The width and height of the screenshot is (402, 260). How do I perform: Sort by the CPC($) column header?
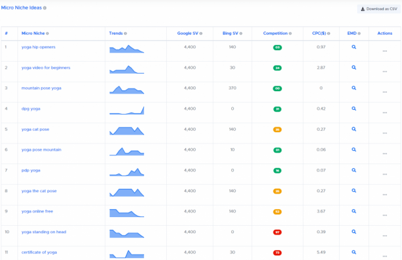tap(319, 34)
